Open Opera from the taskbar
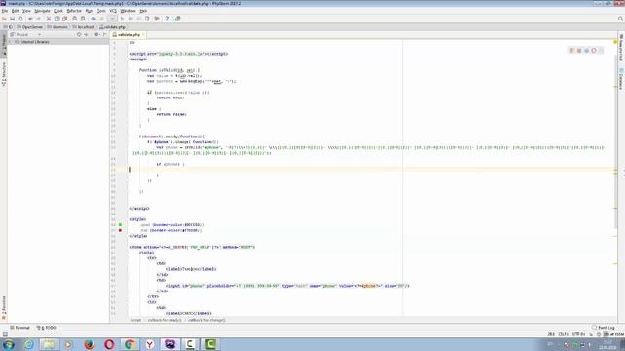 (109, 344)
